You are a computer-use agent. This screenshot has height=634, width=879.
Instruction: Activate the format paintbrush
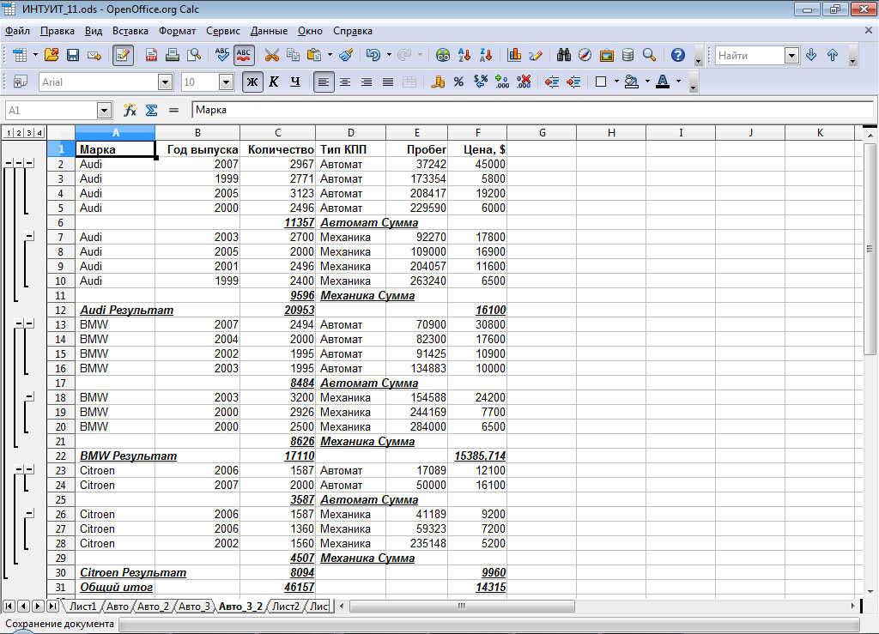(347, 55)
